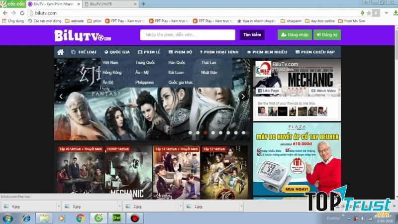
Task: Select Quốc gia khác from dropdown
Action: coord(181,82)
